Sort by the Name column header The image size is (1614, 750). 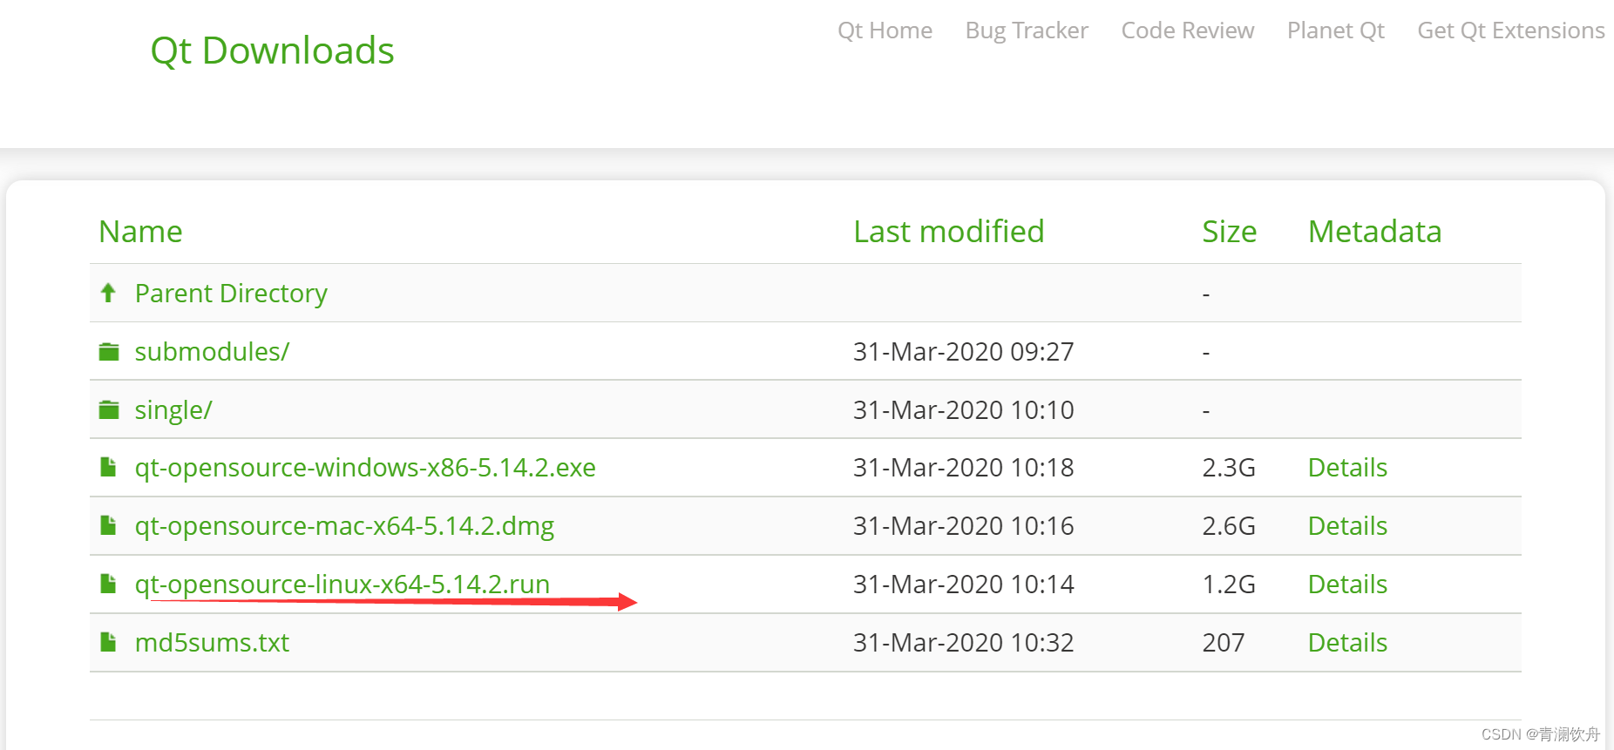click(140, 232)
